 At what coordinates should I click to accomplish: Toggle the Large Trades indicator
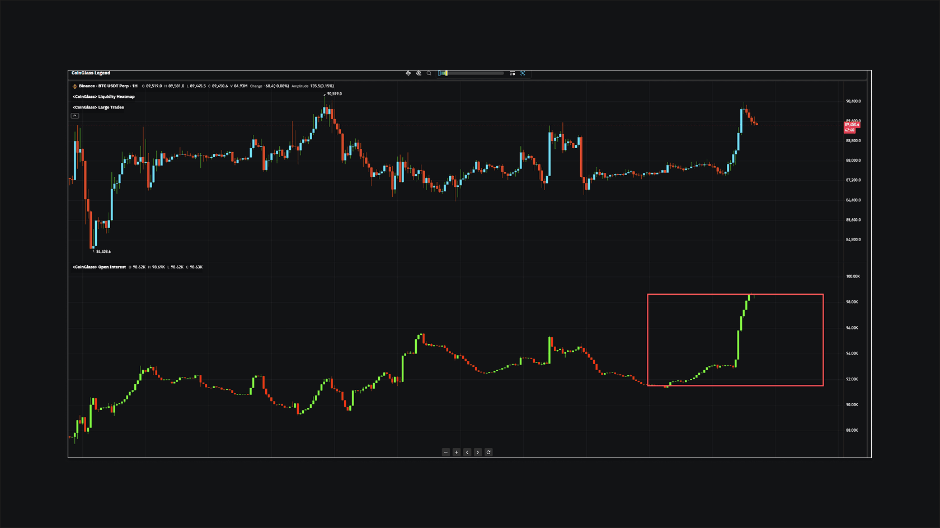point(98,107)
